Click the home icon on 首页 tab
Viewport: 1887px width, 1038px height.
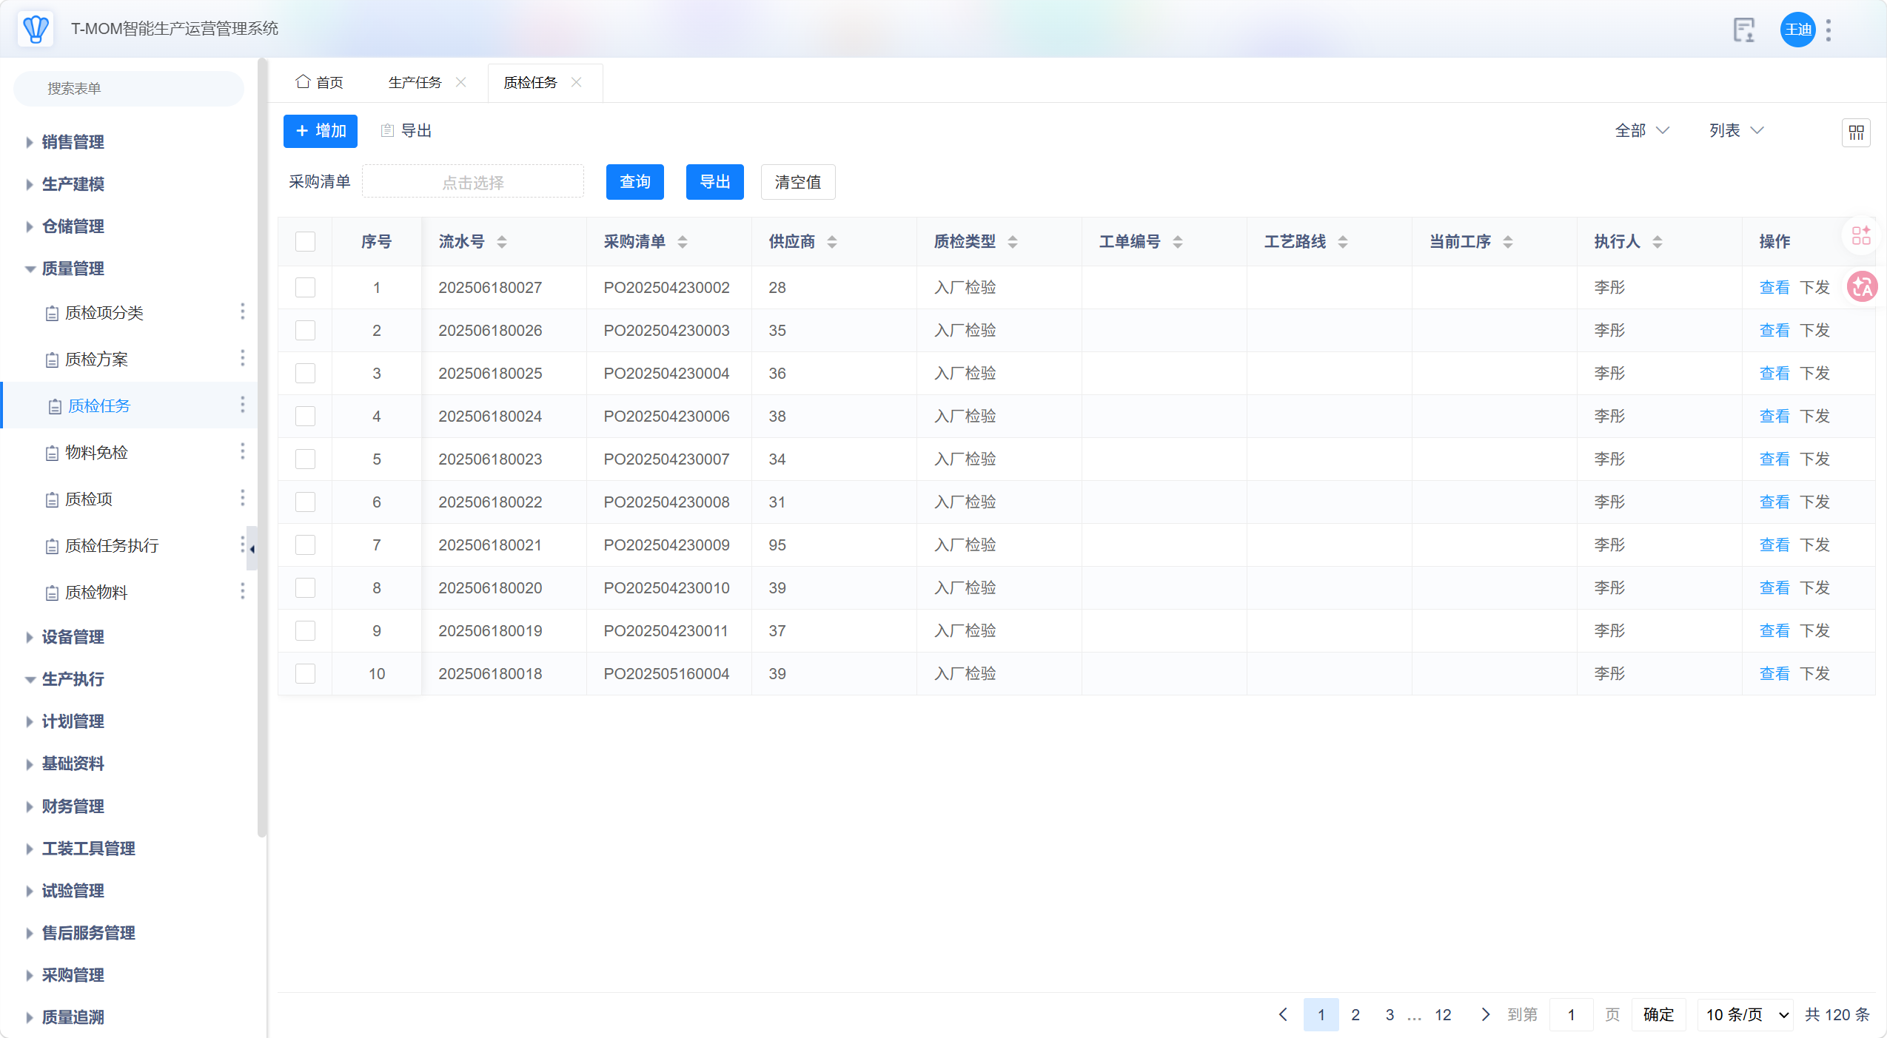coord(302,82)
